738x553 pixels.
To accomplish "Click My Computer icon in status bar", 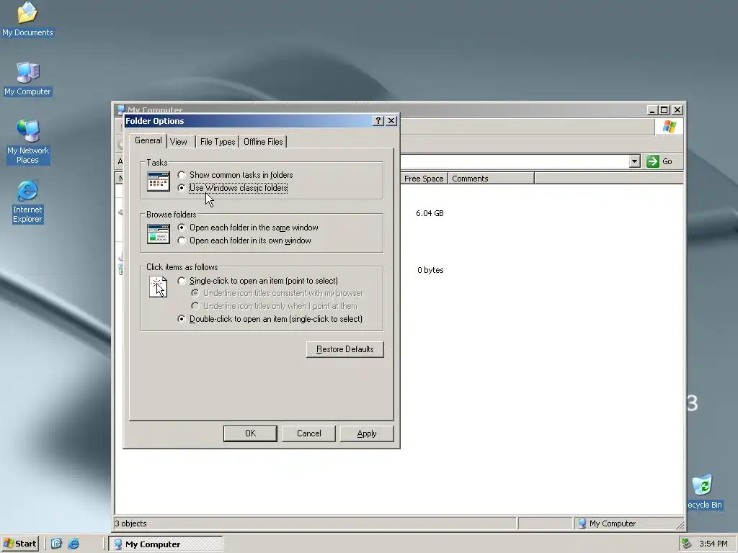I will pos(582,523).
